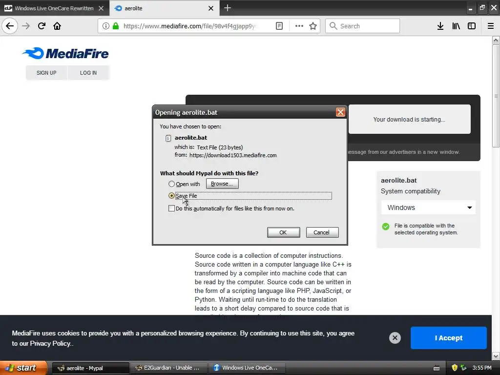Click aerolite.bat heading in compatibility panel
Screen dimensions: 500x375
pyautogui.click(x=398, y=180)
